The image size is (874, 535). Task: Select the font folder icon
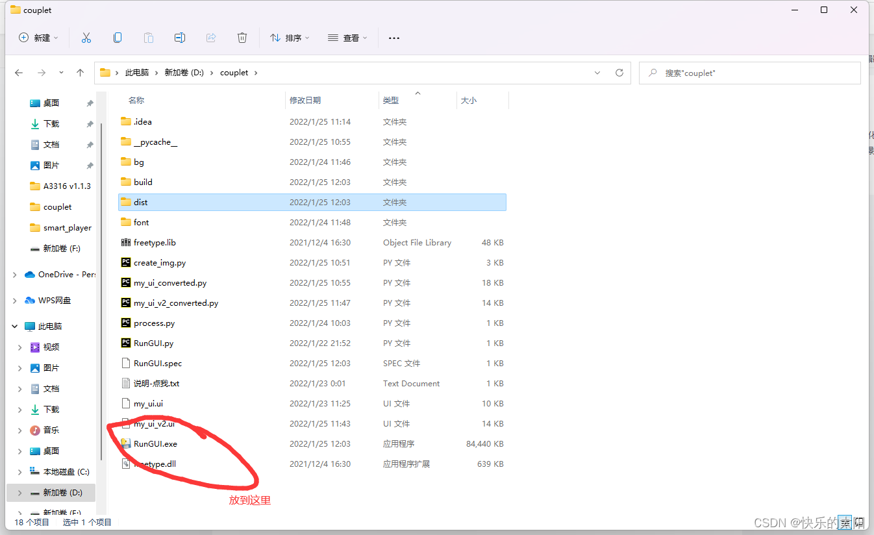pos(126,222)
